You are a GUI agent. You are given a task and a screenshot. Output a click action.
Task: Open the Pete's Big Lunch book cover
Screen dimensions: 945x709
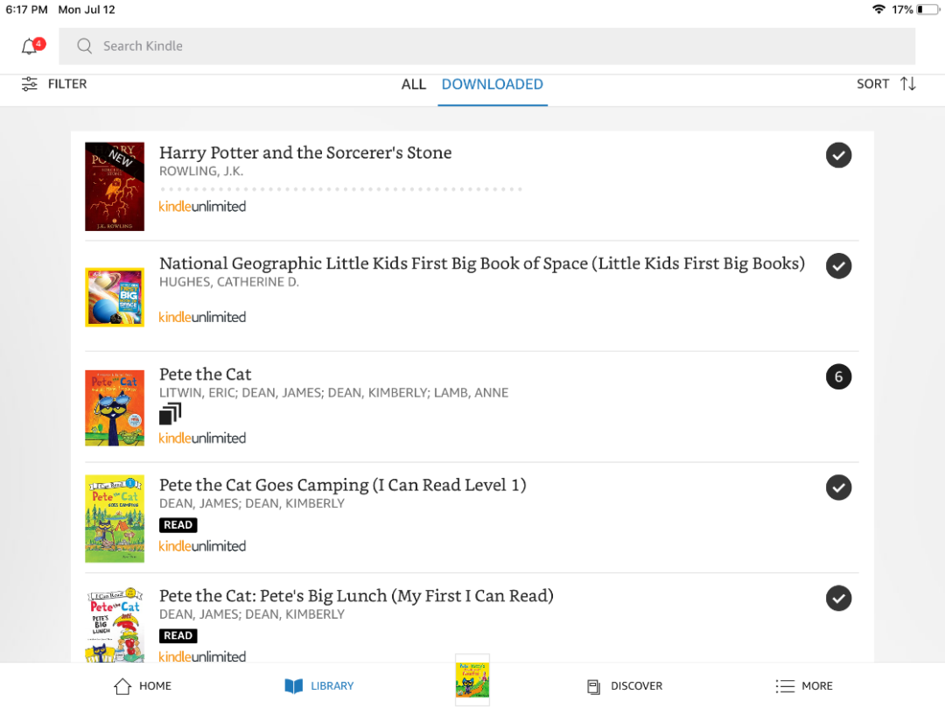click(x=115, y=625)
